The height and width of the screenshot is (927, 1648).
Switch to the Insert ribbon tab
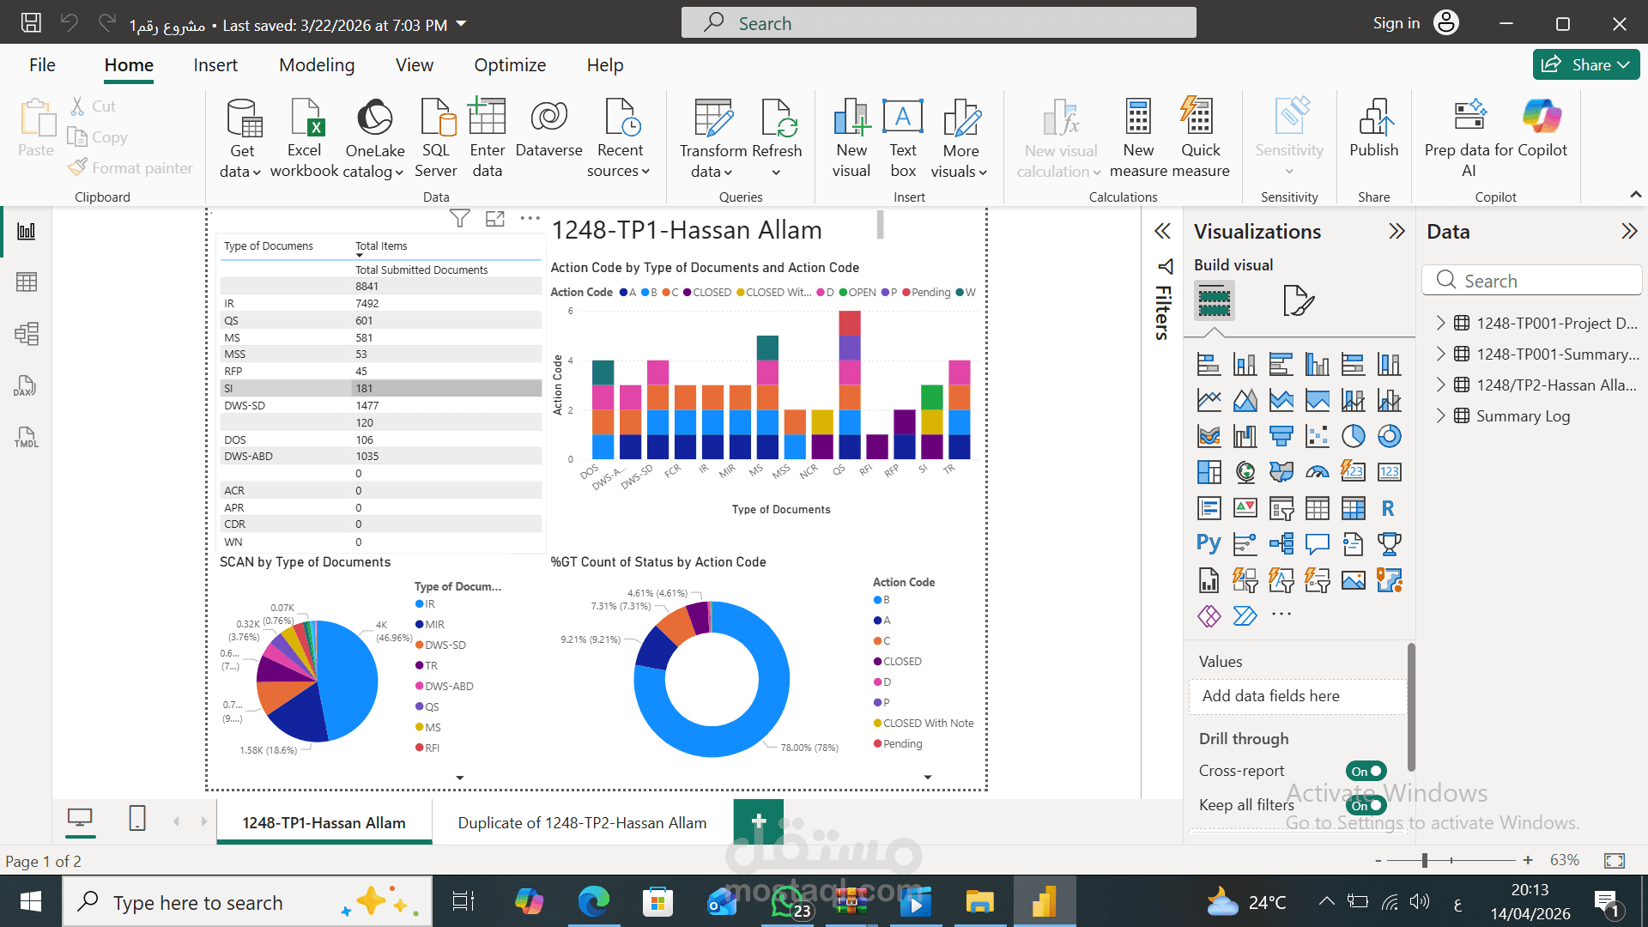click(x=215, y=65)
